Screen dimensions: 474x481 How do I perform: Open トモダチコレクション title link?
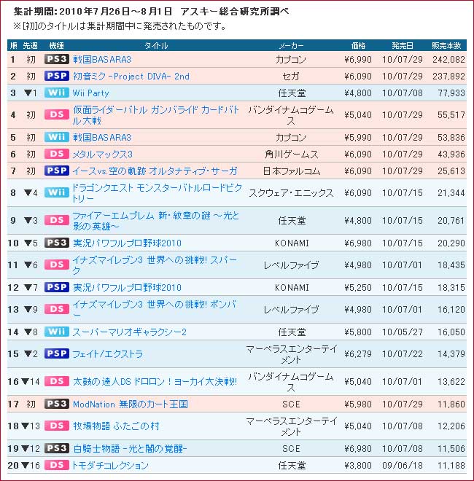(110, 466)
